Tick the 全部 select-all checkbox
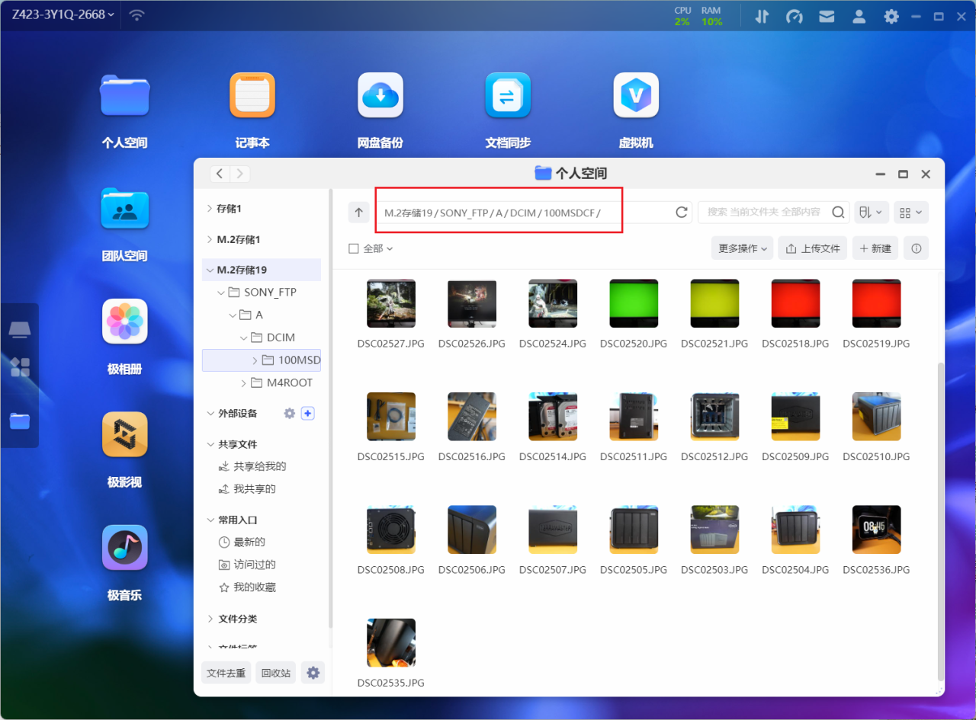 354,248
